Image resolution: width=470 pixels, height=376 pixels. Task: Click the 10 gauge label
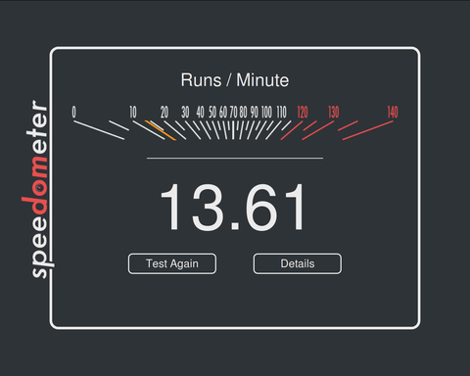[x=133, y=112]
